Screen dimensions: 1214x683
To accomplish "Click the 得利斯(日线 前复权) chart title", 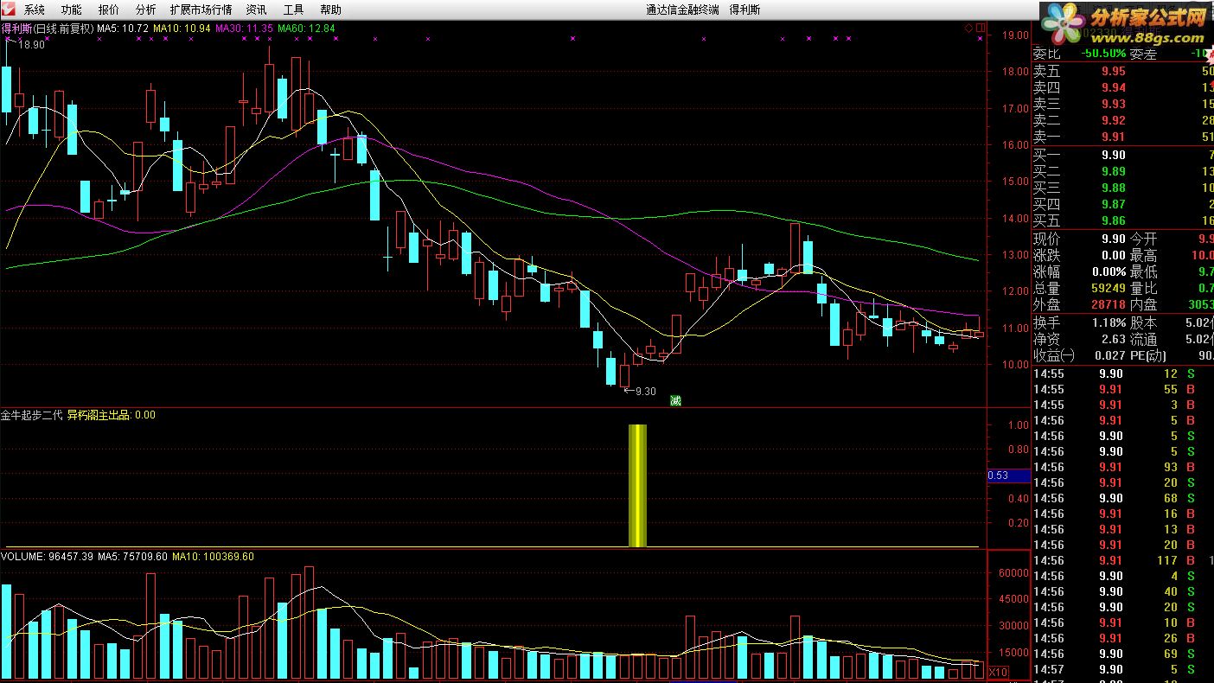I will pos(48,29).
